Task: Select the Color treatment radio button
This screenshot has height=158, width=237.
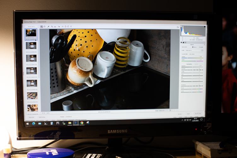Action: coord(193,47)
